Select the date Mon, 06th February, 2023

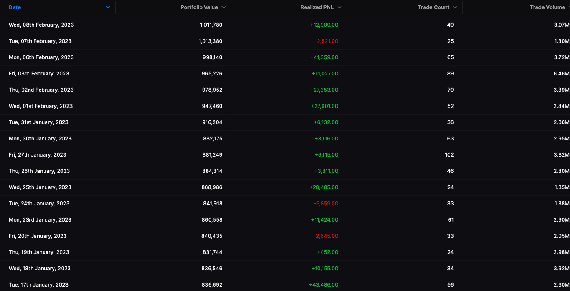pos(41,57)
